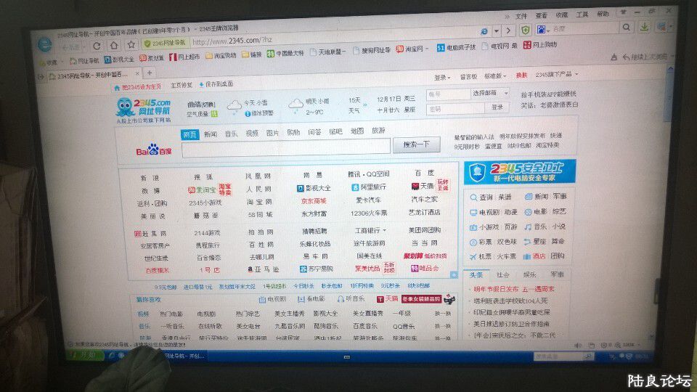Click the 天猫 link with red icon
Screen dimensions: 697x392
[423, 186]
